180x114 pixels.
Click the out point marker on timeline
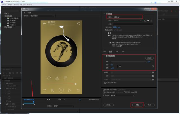(34, 104)
